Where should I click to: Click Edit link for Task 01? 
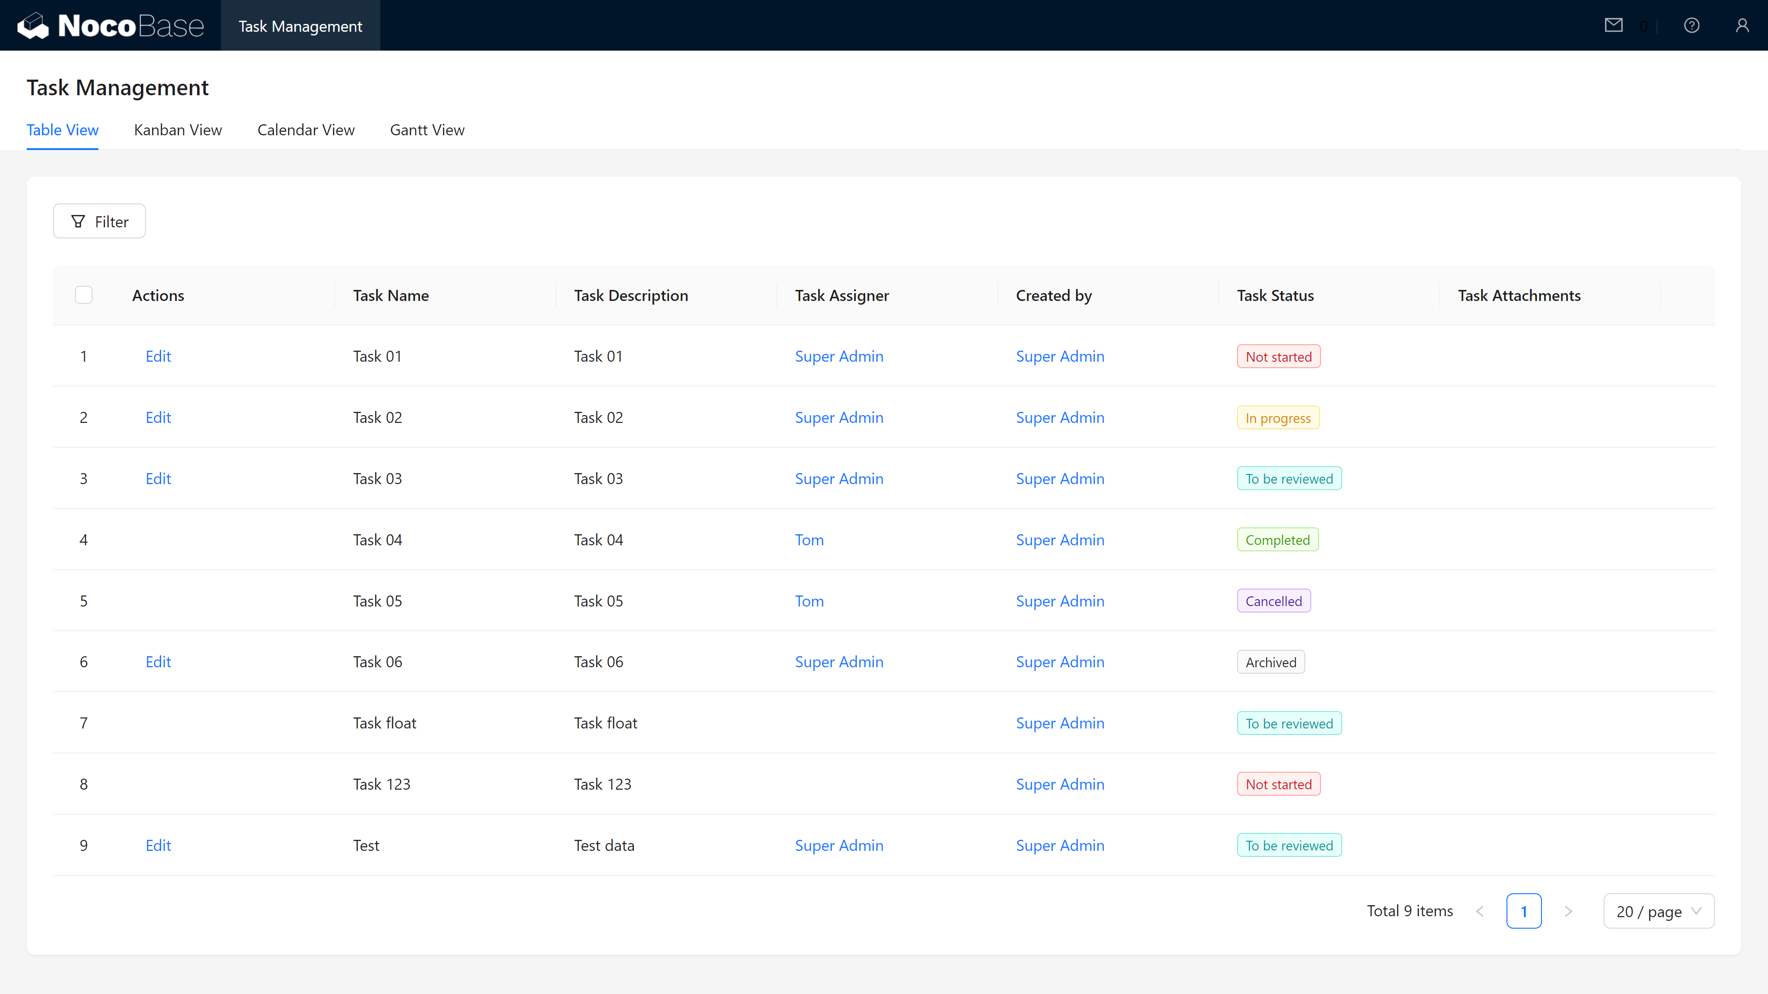pyautogui.click(x=158, y=356)
